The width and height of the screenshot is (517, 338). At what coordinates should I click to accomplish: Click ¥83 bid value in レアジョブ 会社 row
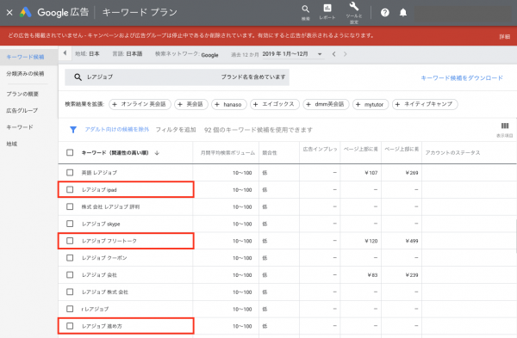click(x=372, y=275)
